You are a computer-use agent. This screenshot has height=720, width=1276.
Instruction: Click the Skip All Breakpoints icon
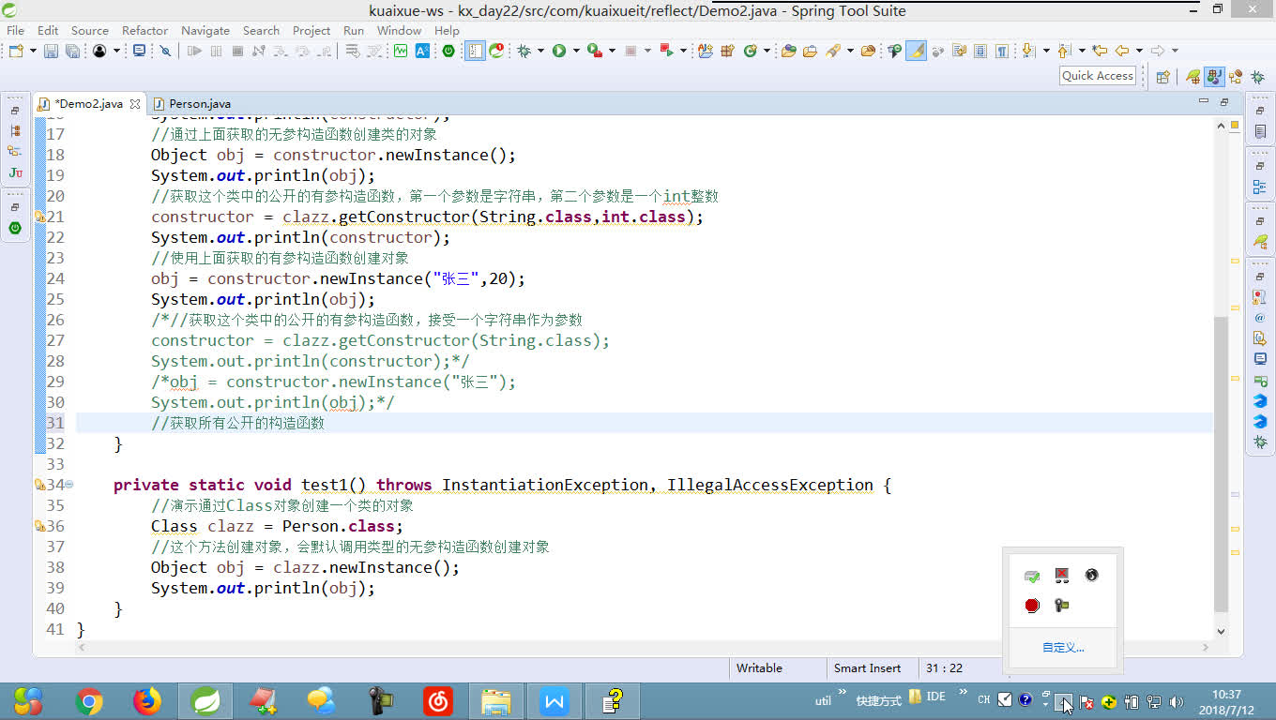[x=165, y=51]
